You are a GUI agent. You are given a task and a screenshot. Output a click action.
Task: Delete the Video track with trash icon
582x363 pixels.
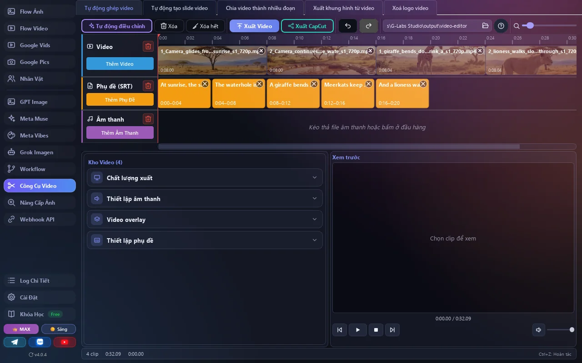pyautogui.click(x=148, y=46)
